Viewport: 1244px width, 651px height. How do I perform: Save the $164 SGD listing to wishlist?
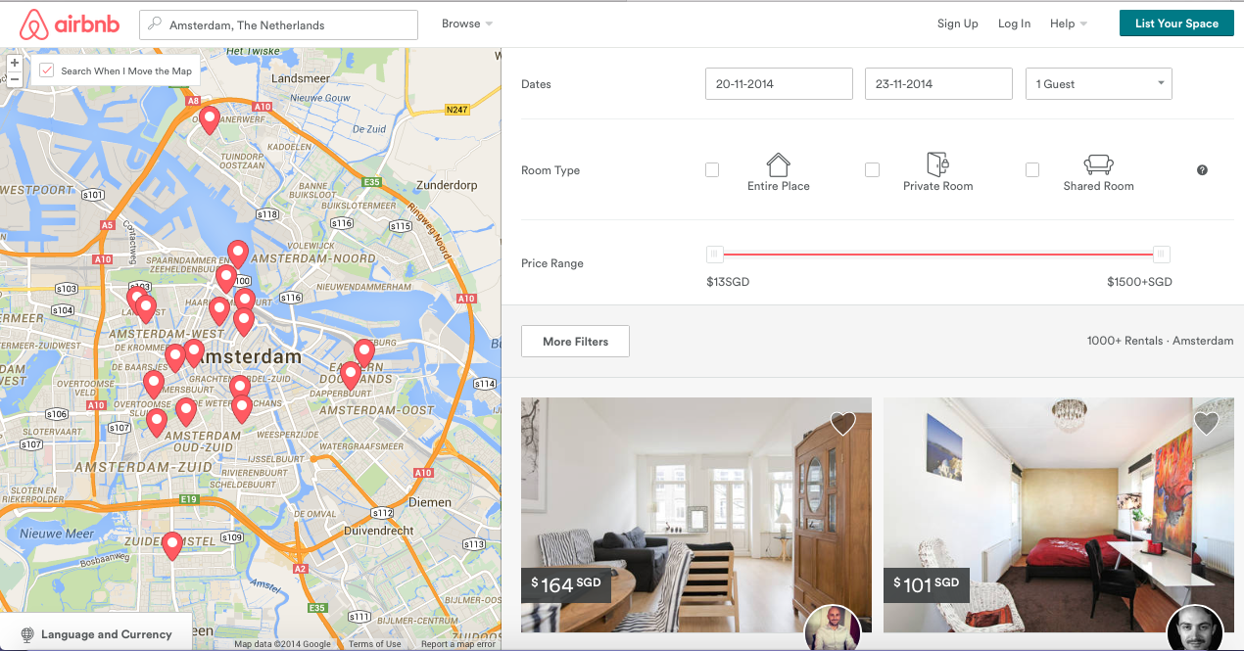[843, 423]
